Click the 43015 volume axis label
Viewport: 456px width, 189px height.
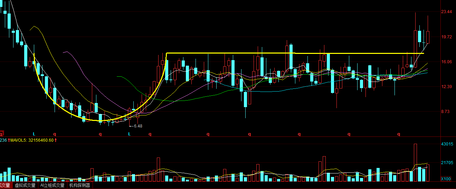click(x=447, y=144)
